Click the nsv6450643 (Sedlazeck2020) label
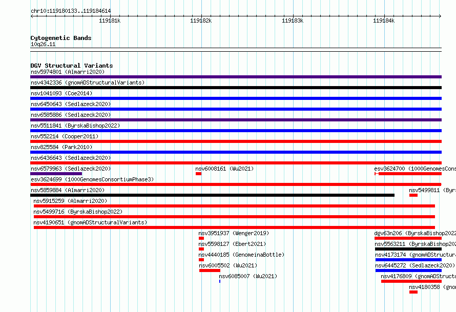 click(71, 104)
